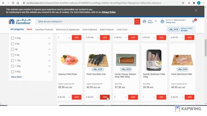Add Caviar Classic Salmon King Fillet to cart
The height and width of the screenshot is (116, 207).
[133, 97]
